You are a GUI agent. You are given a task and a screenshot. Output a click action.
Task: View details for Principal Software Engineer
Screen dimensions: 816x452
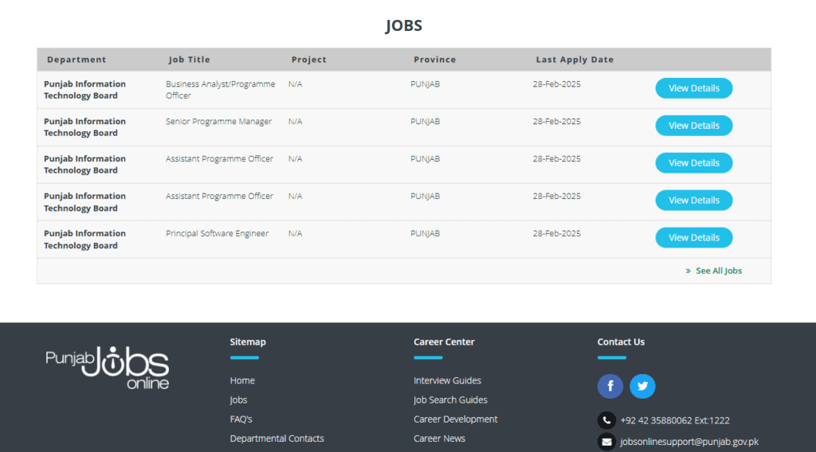click(x=694, y=238)
